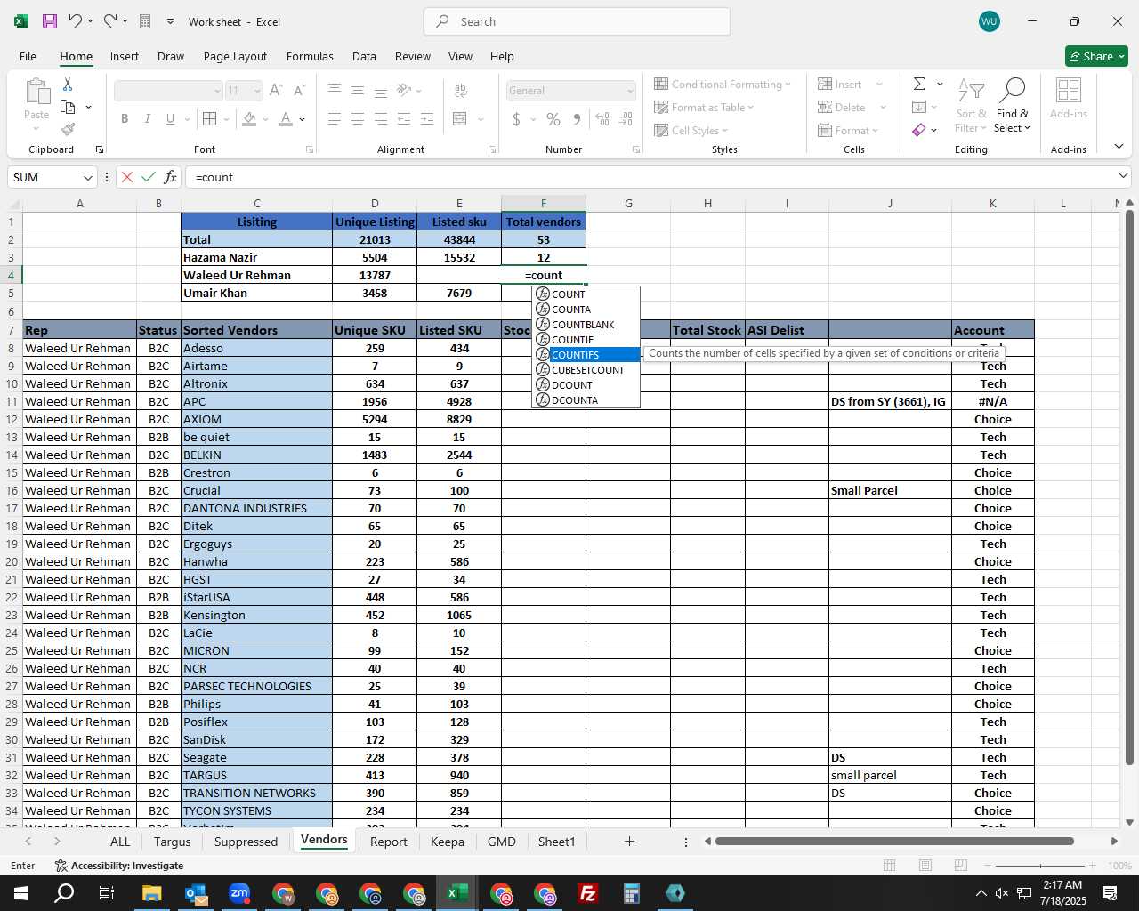Click the Redo arrow icon

109,21
